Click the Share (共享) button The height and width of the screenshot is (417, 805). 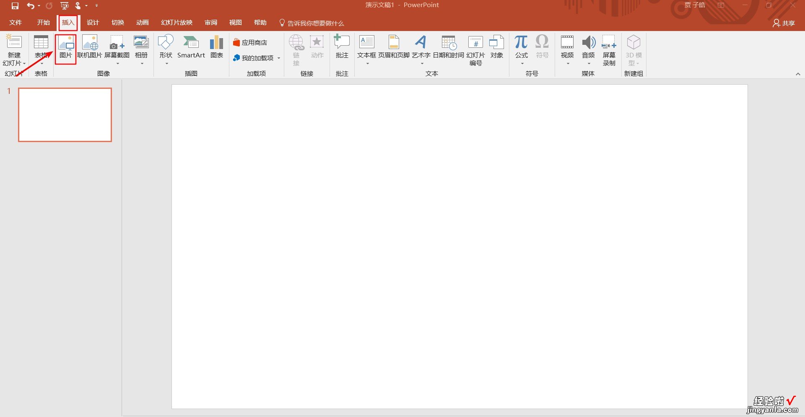coord(784,23)
